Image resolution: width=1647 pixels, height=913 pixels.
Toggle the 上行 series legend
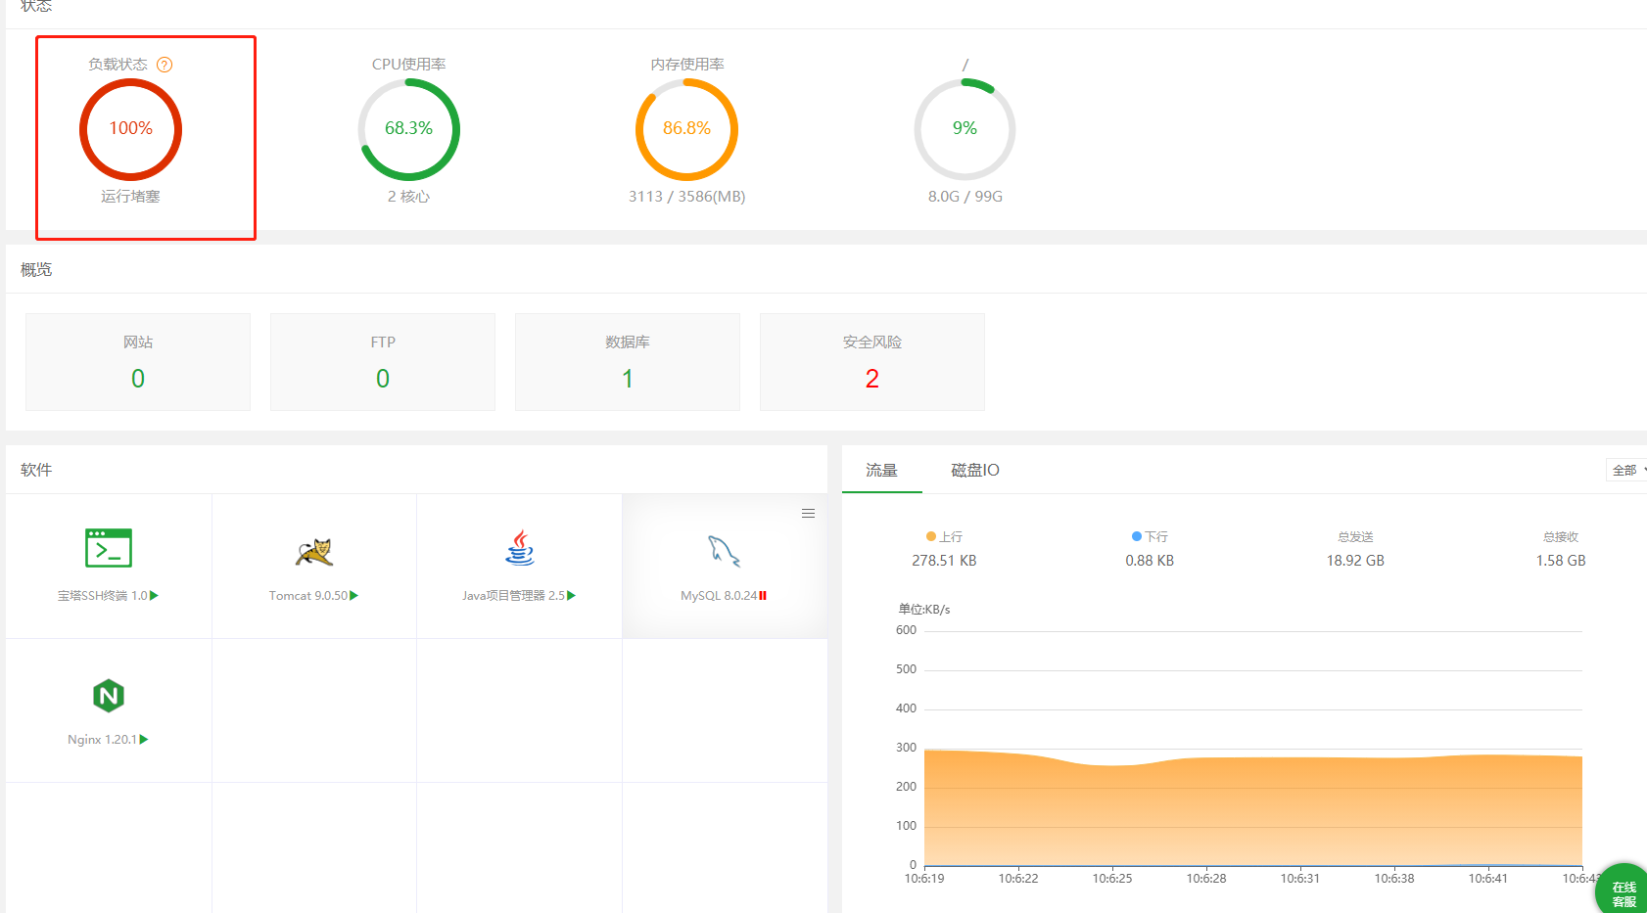click(944, 537)
